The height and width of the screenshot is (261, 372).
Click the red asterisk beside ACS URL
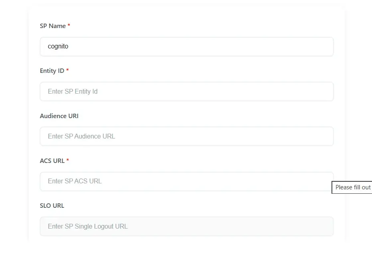pos(67,160)
